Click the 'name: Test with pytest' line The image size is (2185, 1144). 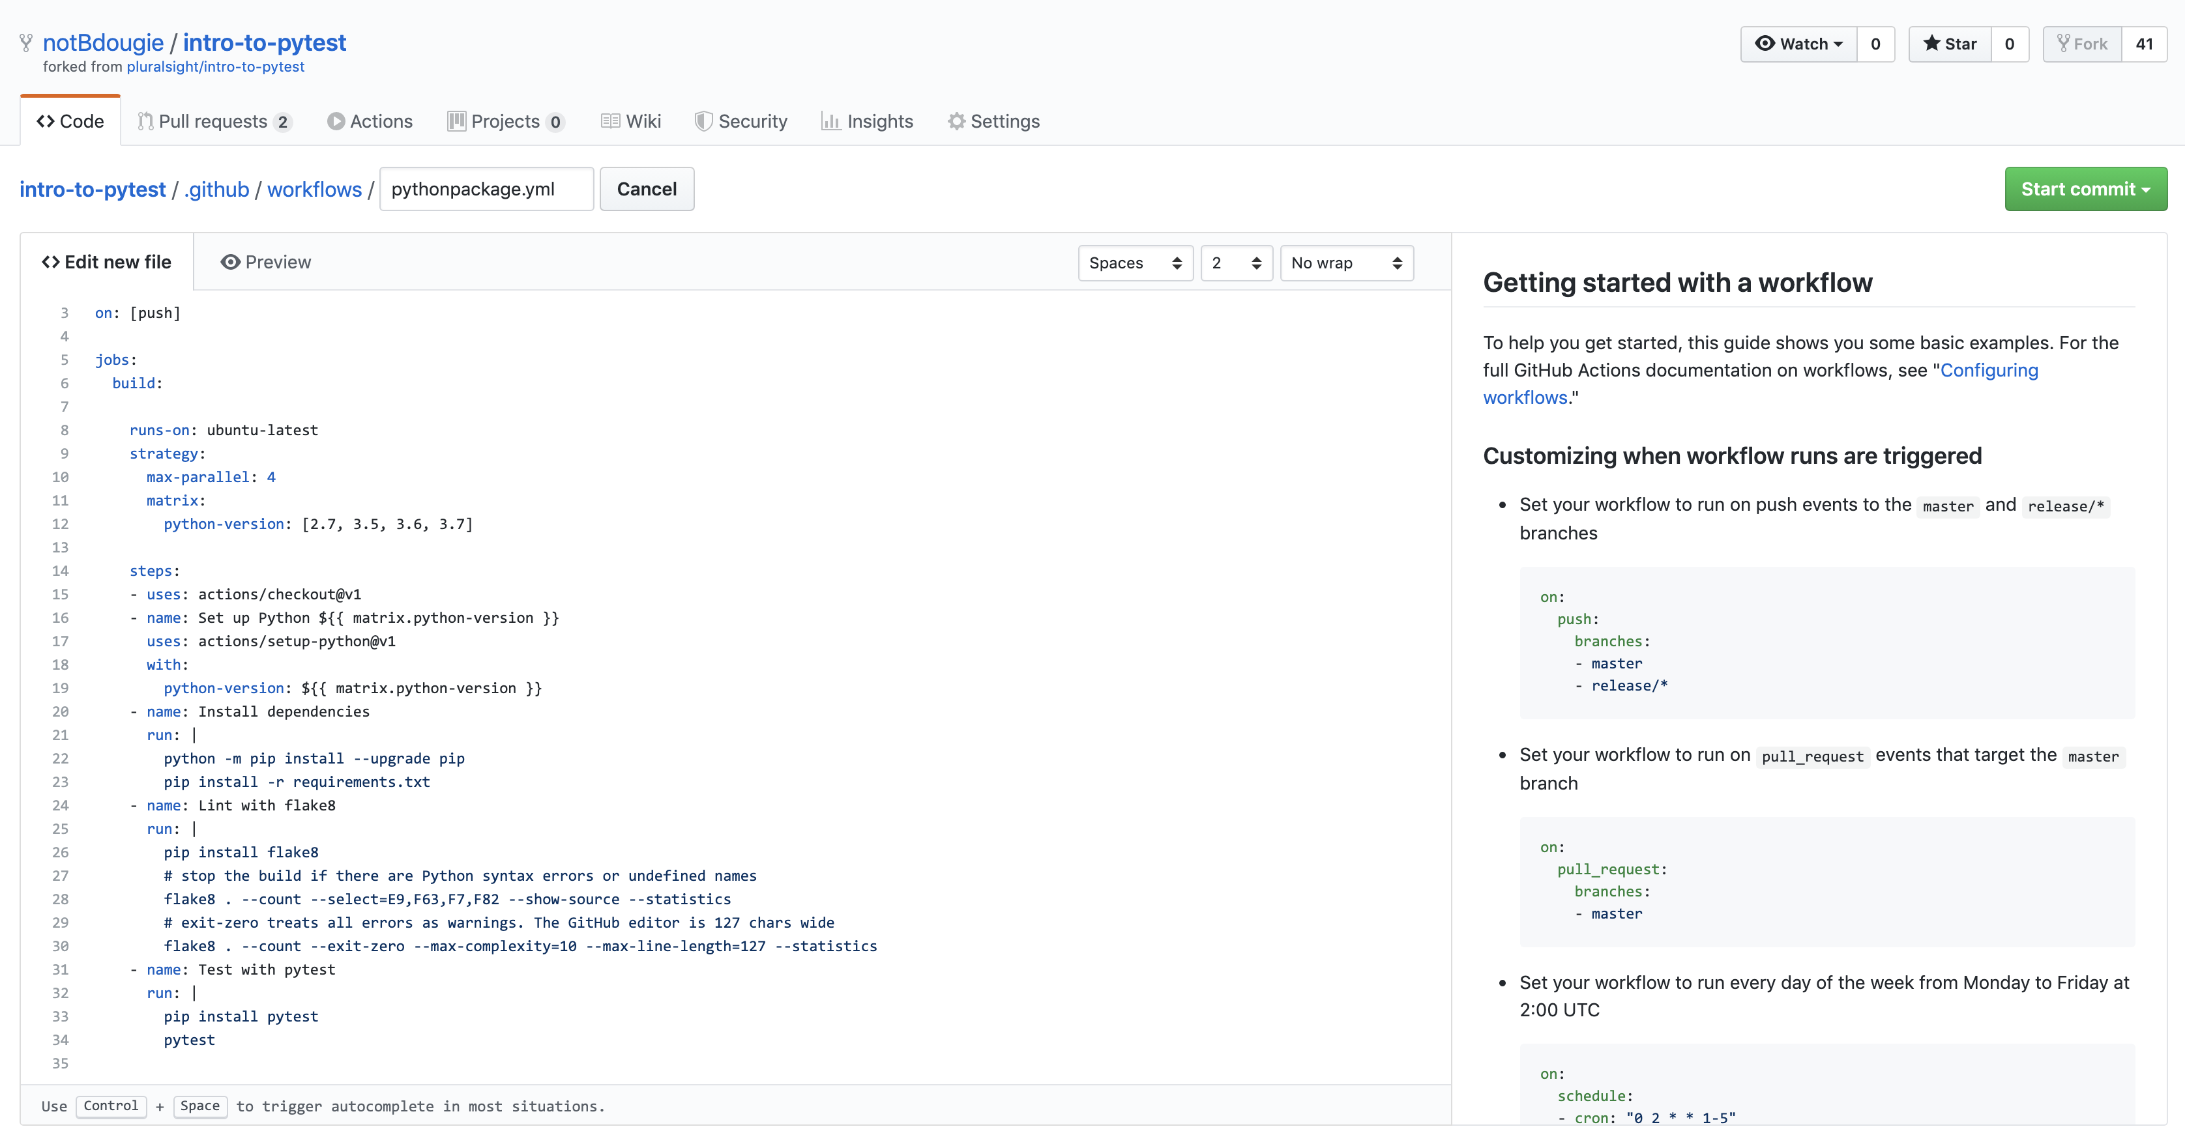click(x=233, y=969)
